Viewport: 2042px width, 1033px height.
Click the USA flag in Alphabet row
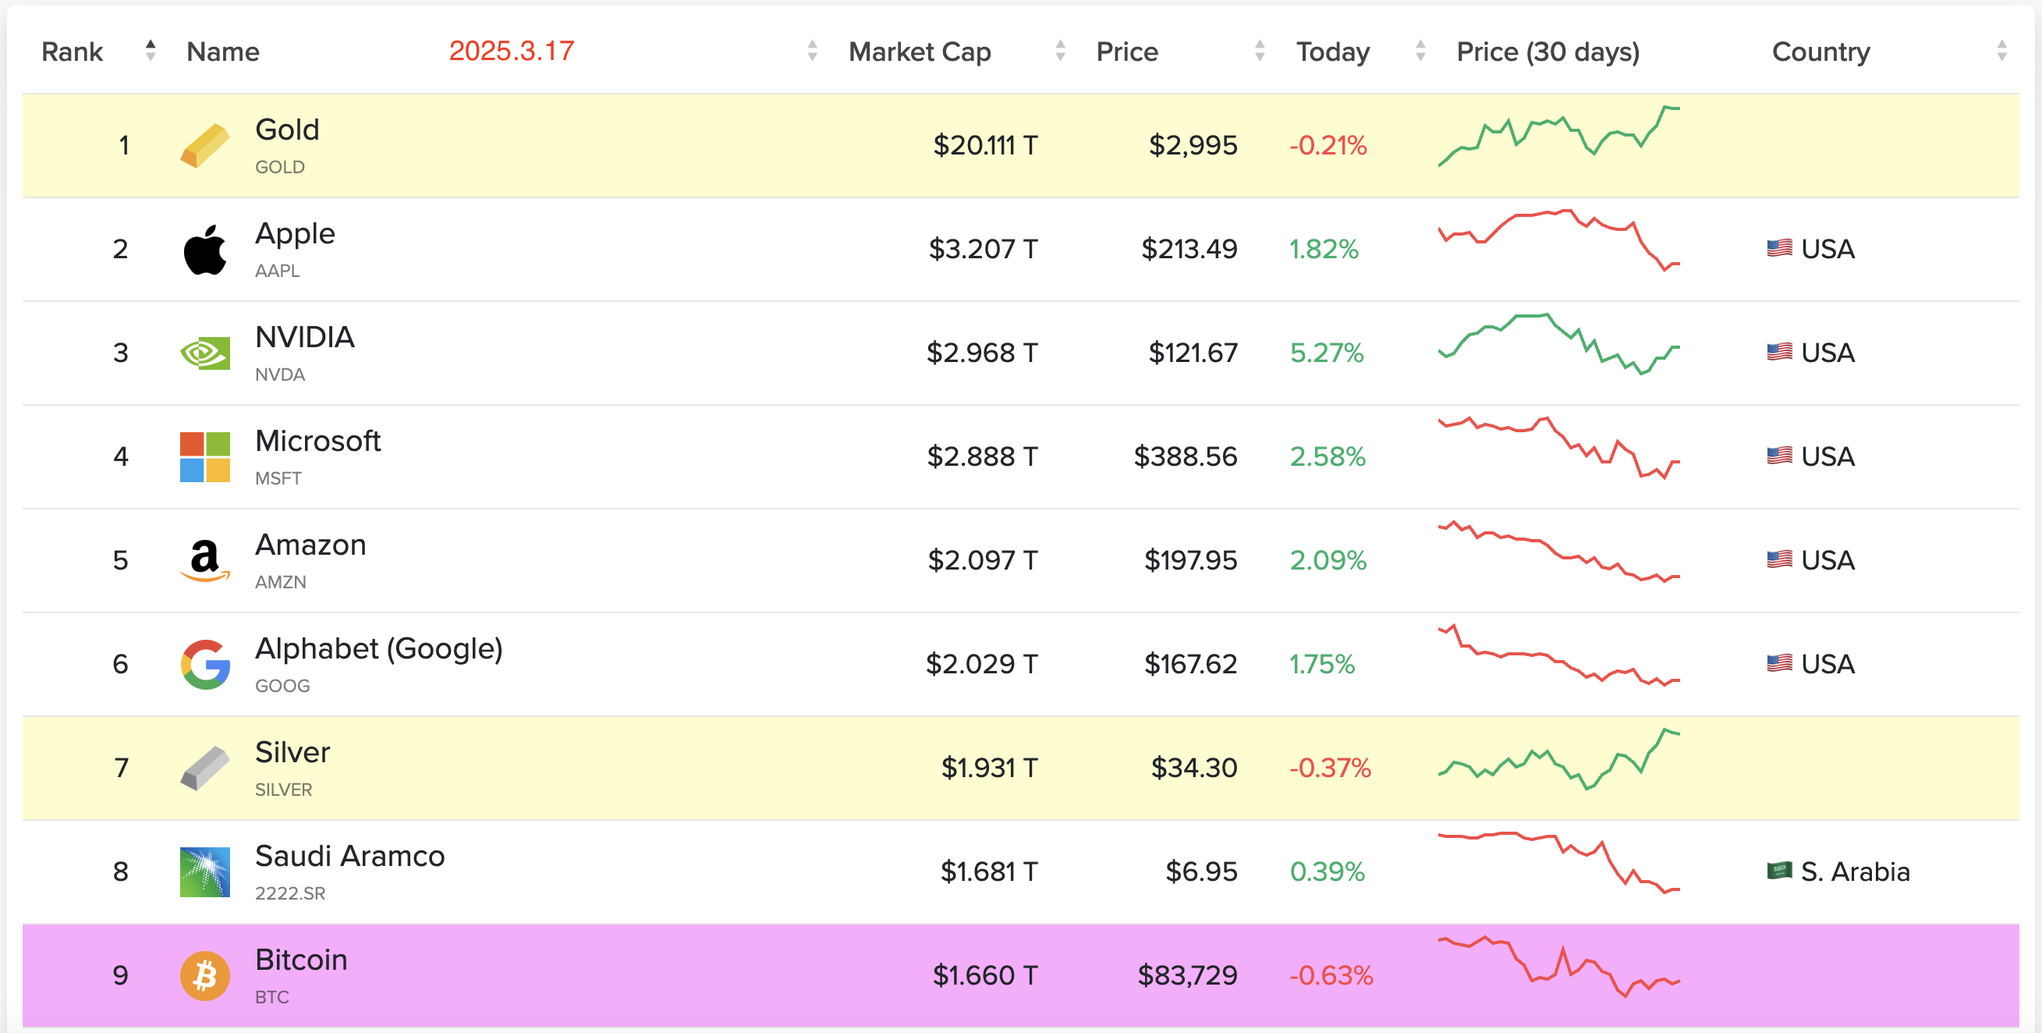(1779, 663)
